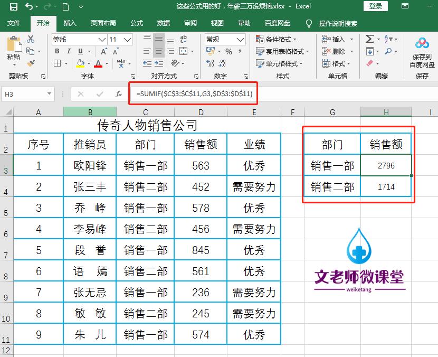Pick the red Font Color swatch
The image size is (438, 357).
click(98, 63)
